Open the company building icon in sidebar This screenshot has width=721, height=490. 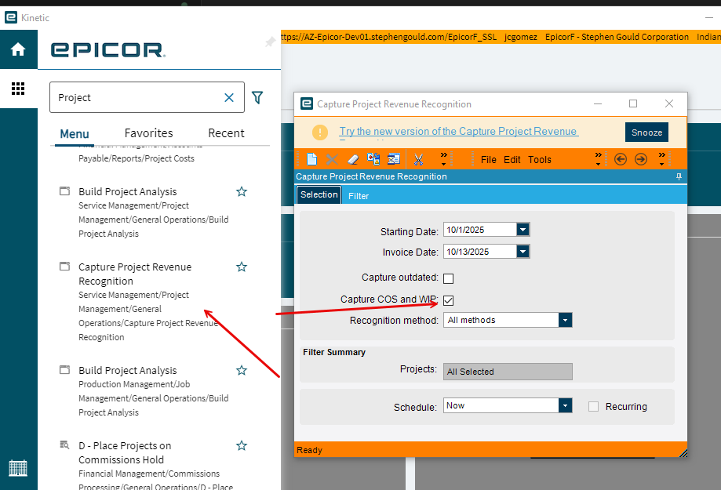18,468
